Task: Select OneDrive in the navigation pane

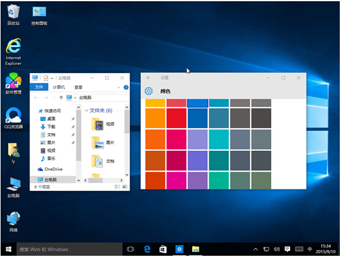Action: (50, 169)
